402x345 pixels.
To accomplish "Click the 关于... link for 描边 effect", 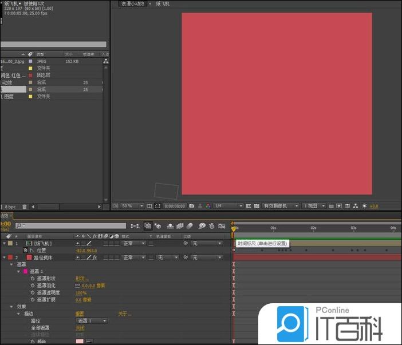I will [124, 314].
